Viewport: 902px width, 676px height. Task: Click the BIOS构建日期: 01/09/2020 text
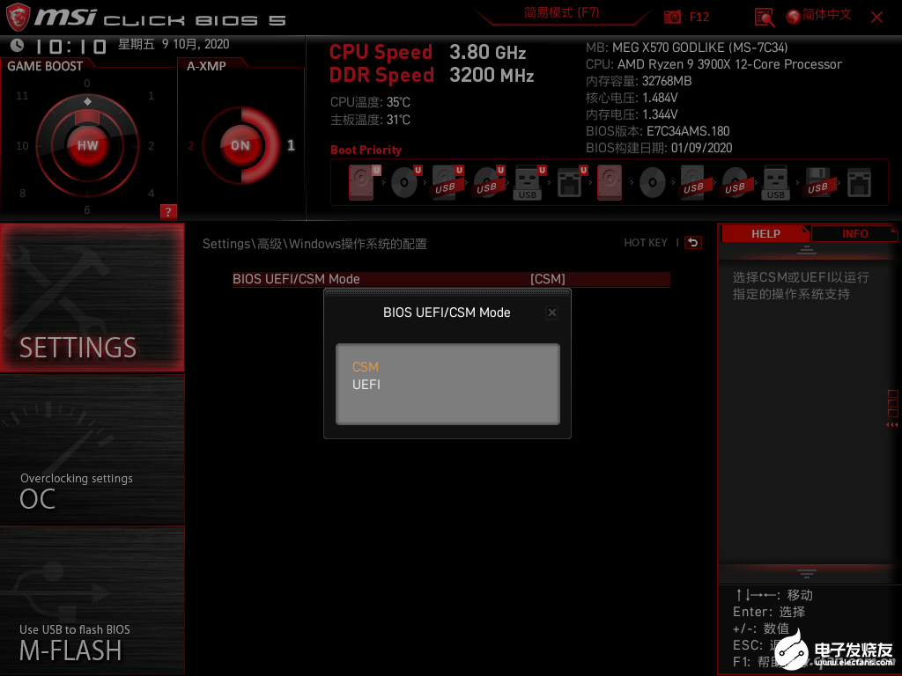[659, 148]
